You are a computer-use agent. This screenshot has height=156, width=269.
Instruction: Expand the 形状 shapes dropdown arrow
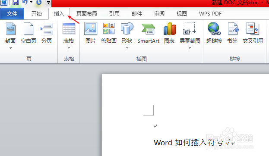127,48
